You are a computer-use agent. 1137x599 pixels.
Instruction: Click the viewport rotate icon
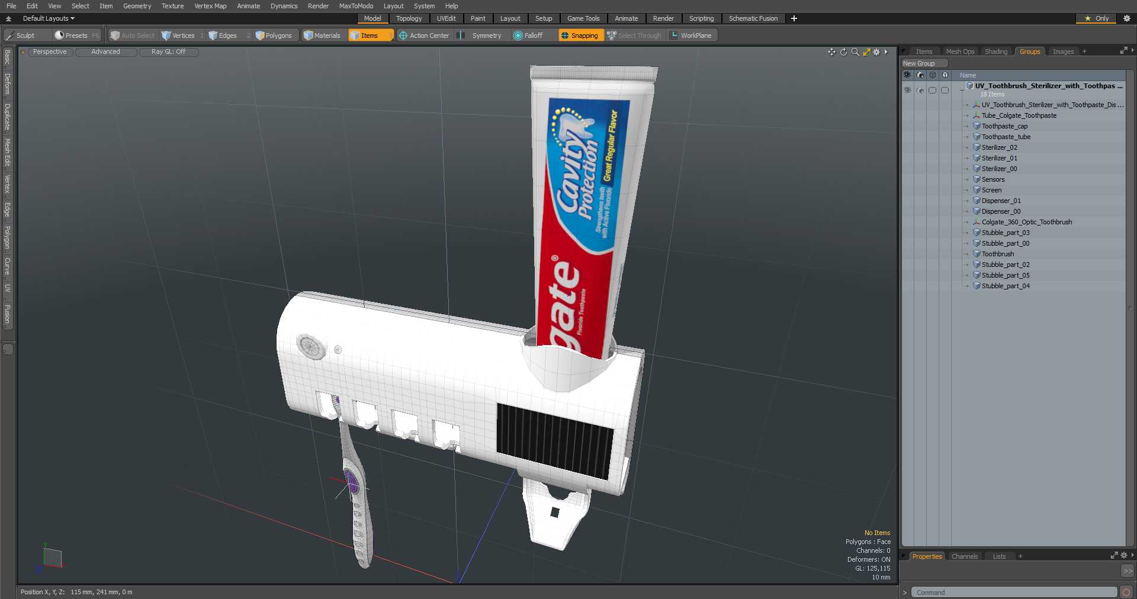[x=844, y=52]
